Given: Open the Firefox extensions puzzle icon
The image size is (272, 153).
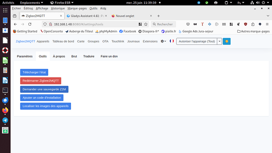Looking at the screenshot, I should tap(253, 24).
